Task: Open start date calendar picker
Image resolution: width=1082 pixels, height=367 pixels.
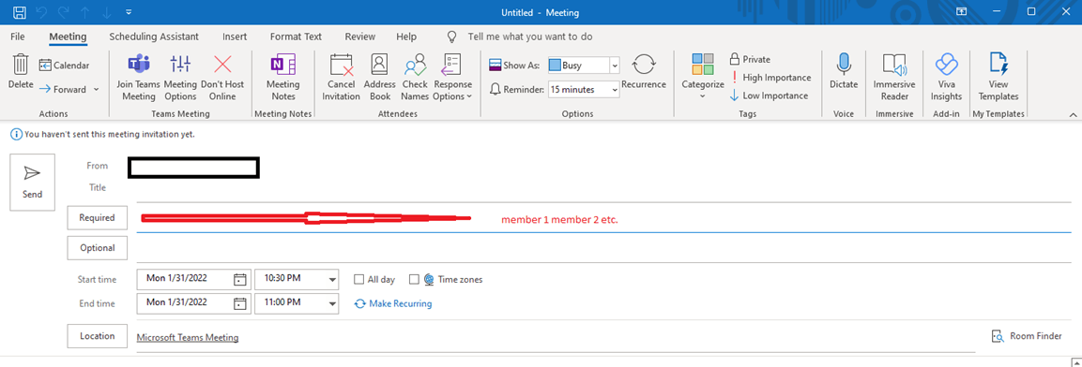Action: (240, 280)
